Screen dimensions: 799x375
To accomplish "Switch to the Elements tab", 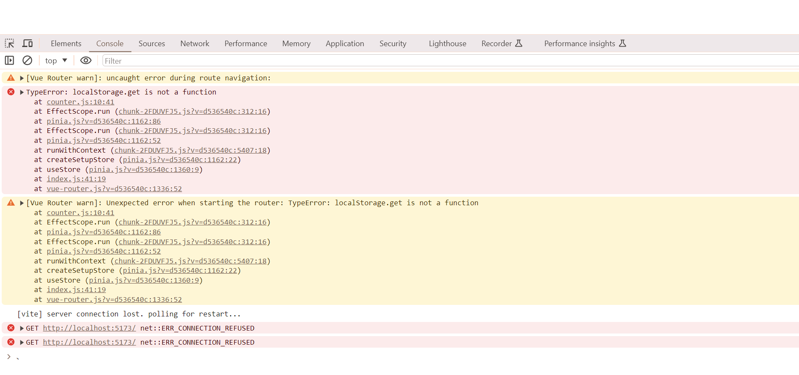I will click(x=66, y=44).
